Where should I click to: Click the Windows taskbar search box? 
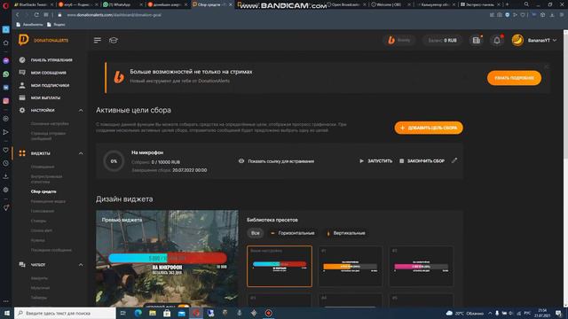(x=65, y=313)
